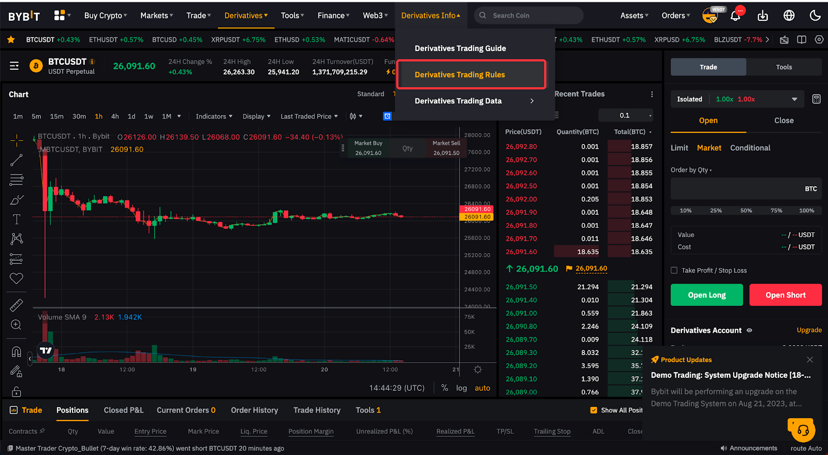Switch to the Order History tab
The width and height of the screenshot is (828, 455).
tap(254, 410)
